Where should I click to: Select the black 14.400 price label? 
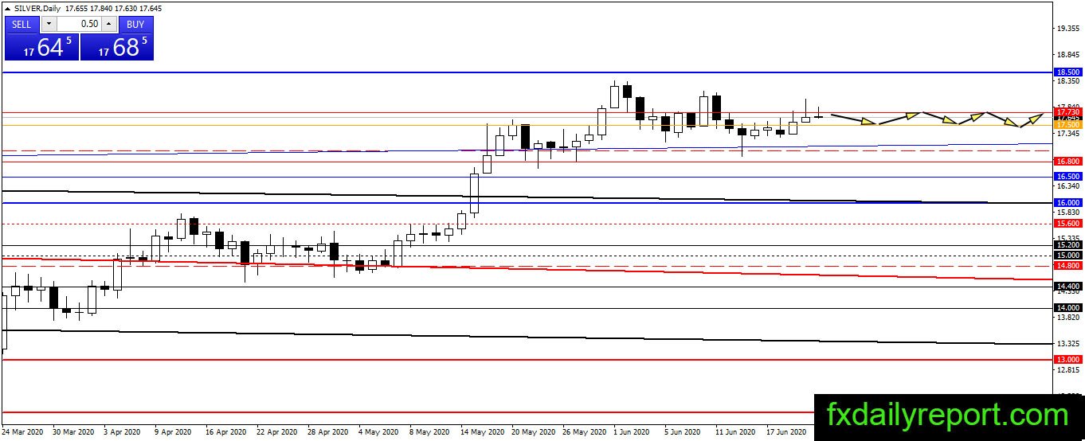1067,286
